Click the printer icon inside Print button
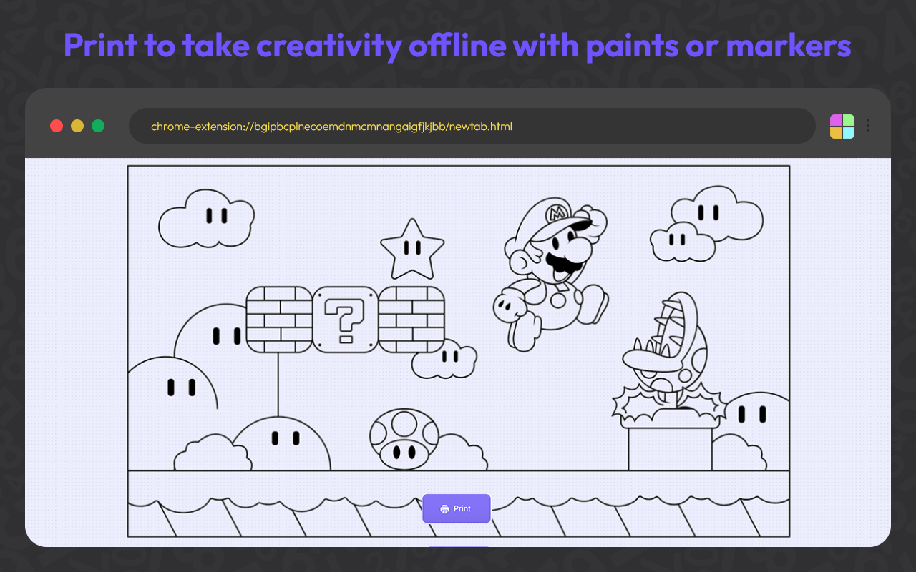Screen dimensions: 916x572 [x=444, y=509]
